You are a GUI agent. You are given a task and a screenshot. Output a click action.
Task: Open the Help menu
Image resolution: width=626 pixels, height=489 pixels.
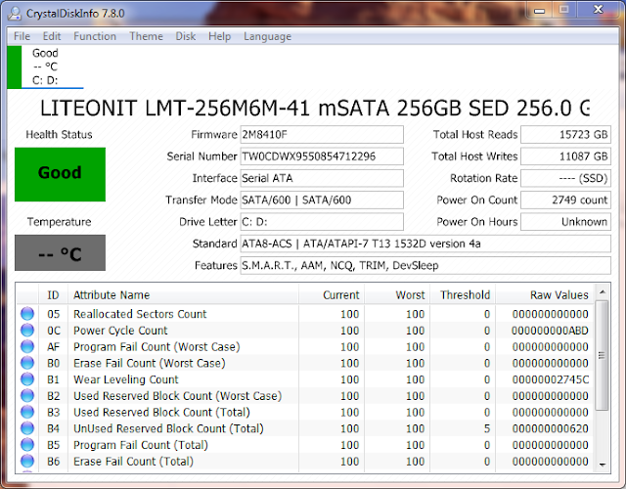pos(219,36)
